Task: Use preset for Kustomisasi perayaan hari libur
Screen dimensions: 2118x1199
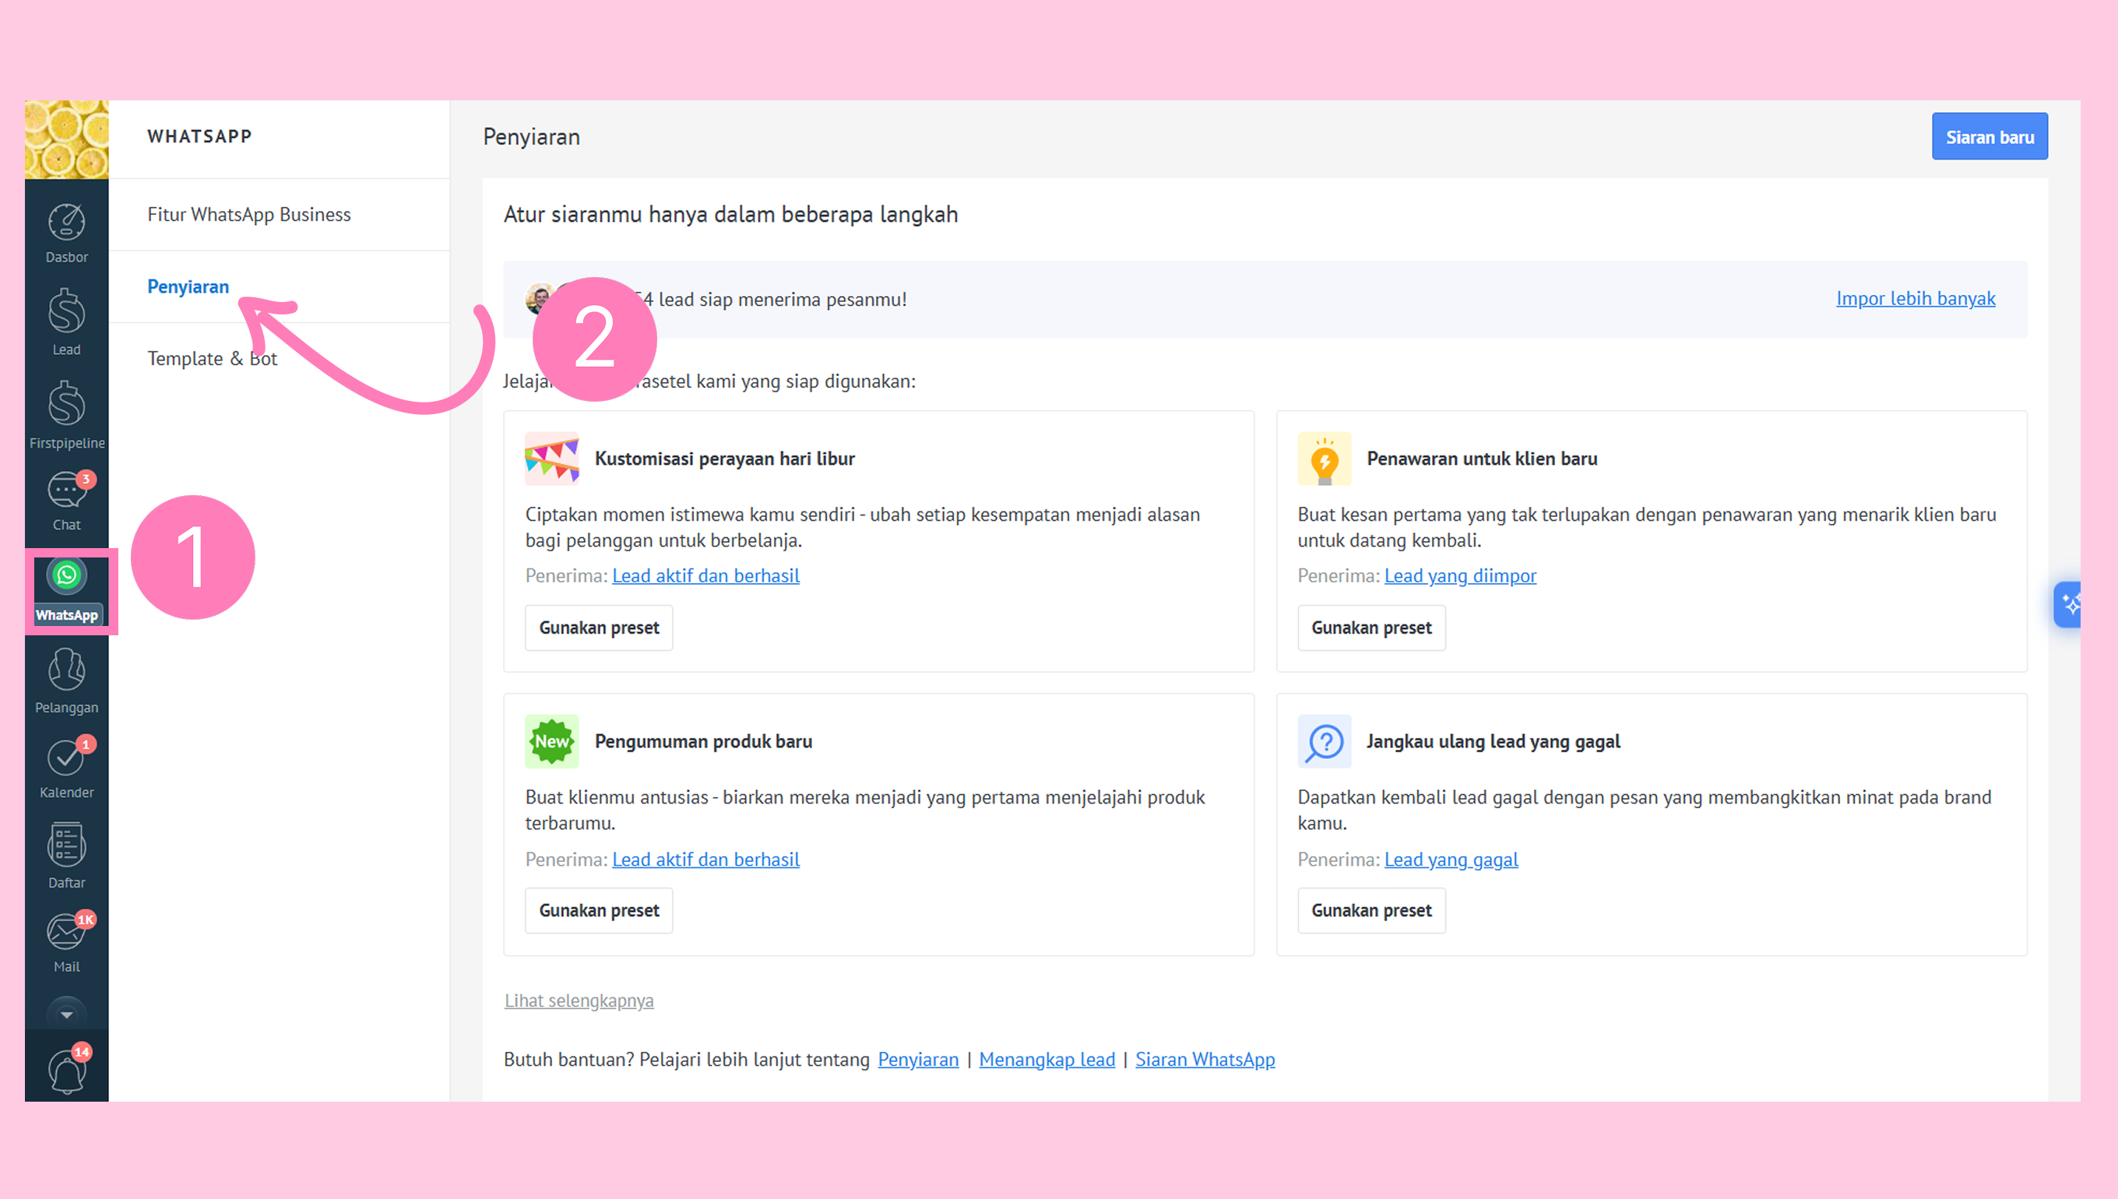Action: (x=599, y=628)
